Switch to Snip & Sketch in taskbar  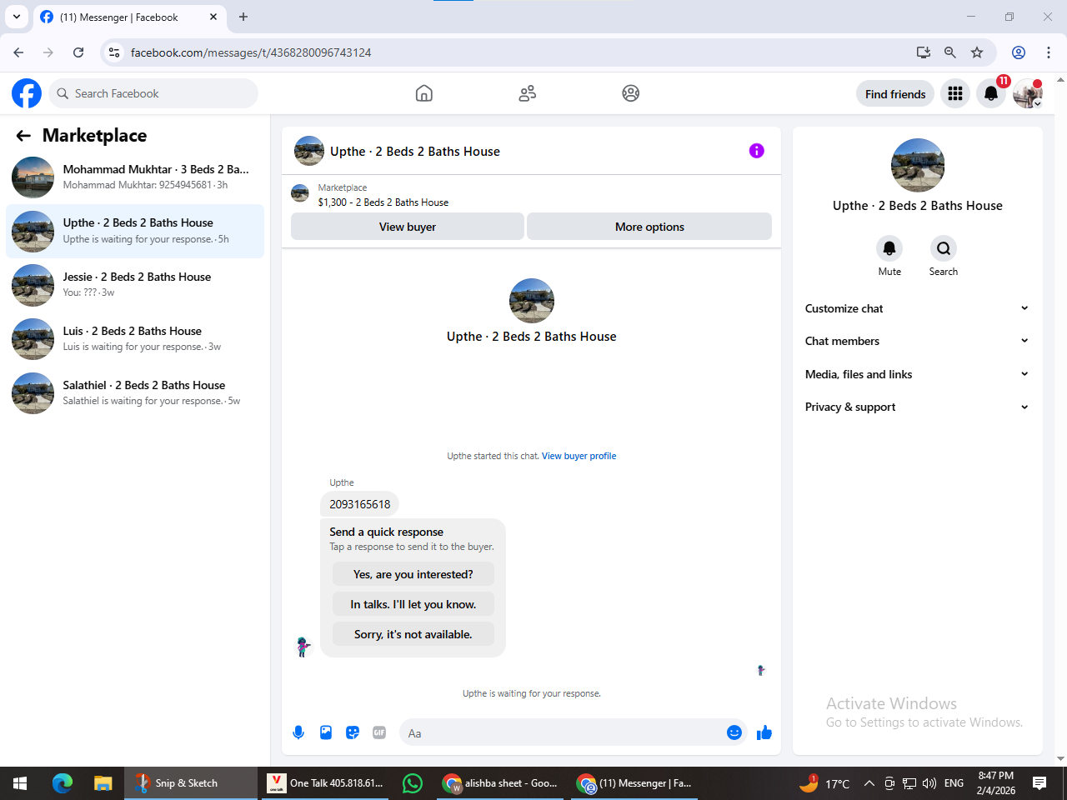pos(191,783)
